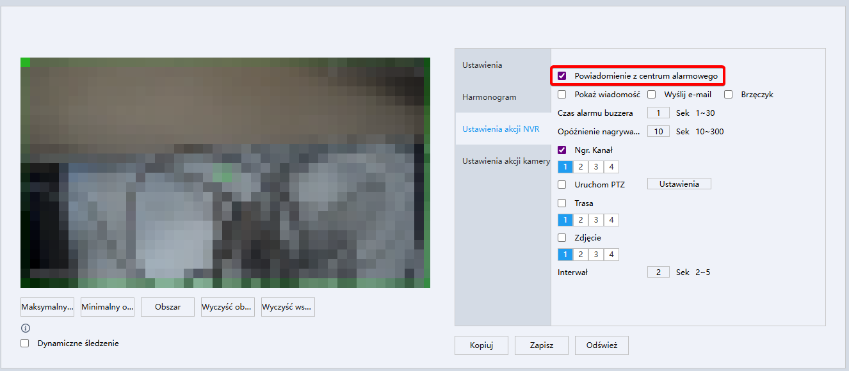
Task: Uncheck Powiadomienie z centrum alarmowego checkbox
Action: point(562,76)
